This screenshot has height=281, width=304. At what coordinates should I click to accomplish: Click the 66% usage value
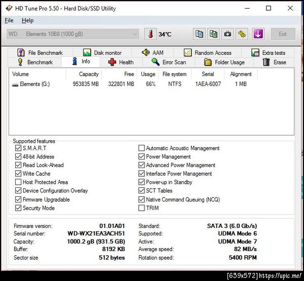pyautogui.click(x=150, y=84)
